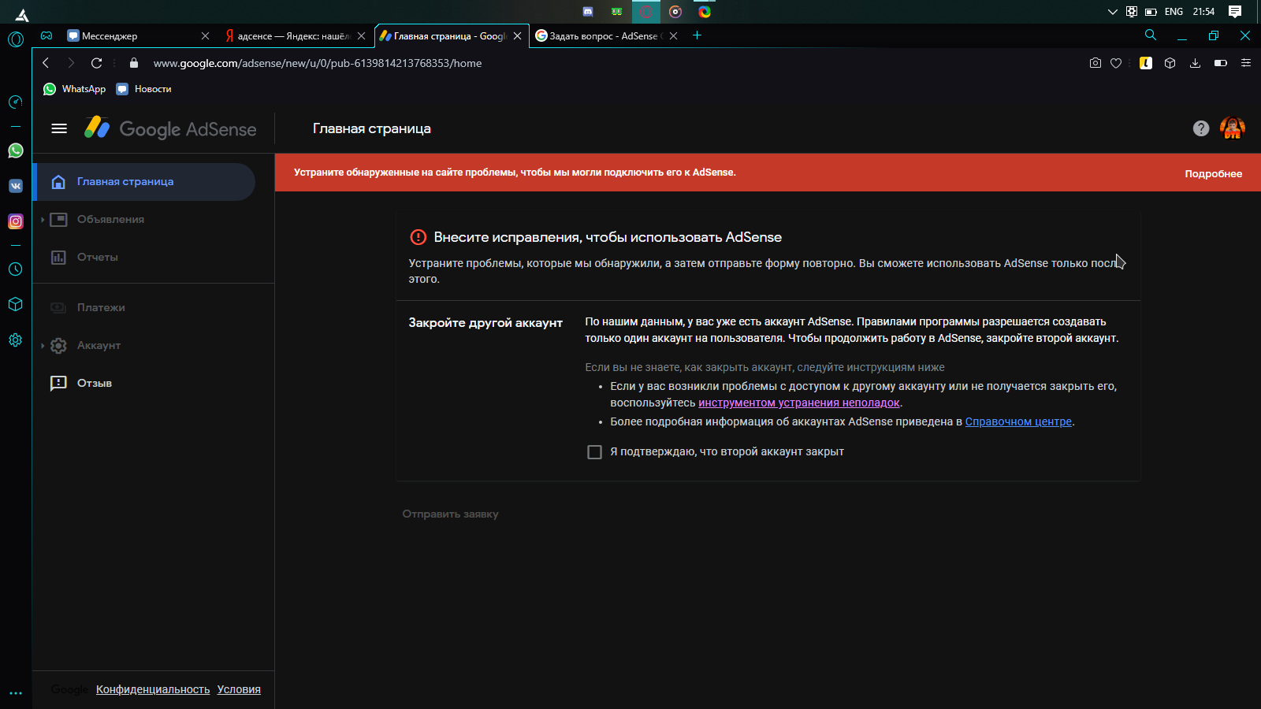Open GX Control speedometer icon in sidebar
1261x709 pixels.
point(16,102)
